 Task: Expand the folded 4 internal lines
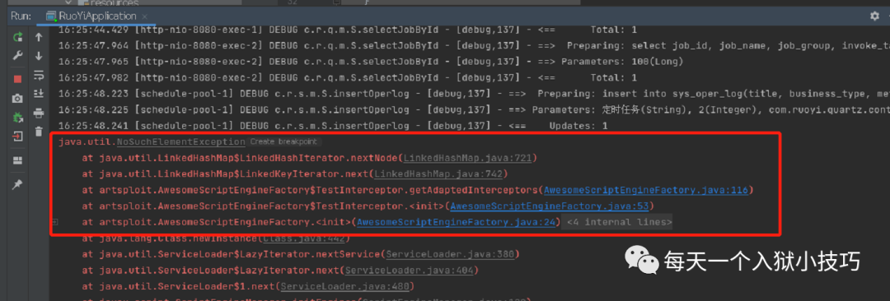[619, 222]
